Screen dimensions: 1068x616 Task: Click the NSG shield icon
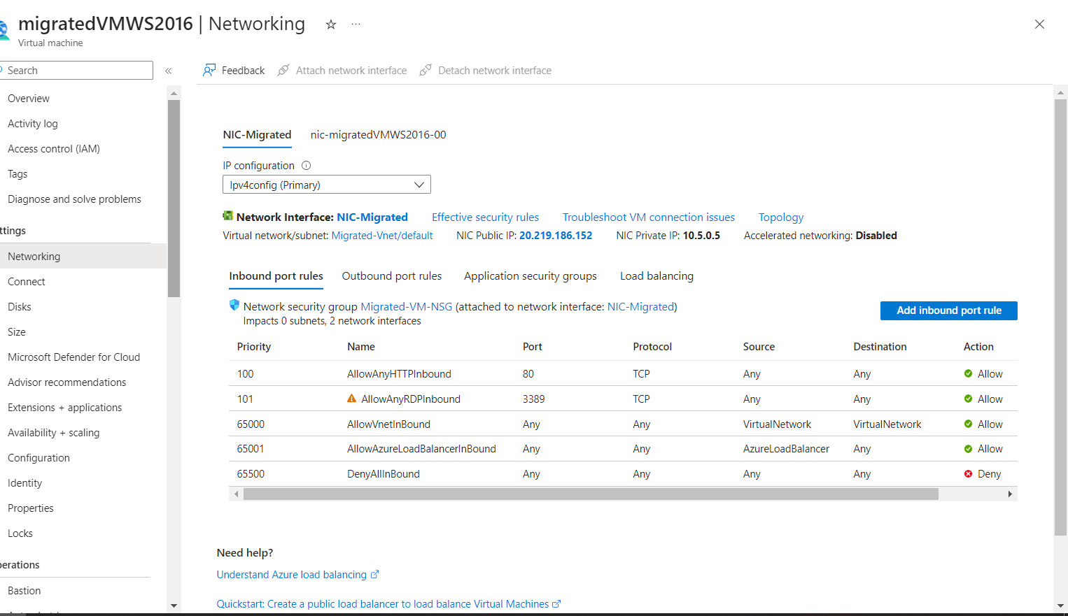click(x=234, y=305)
